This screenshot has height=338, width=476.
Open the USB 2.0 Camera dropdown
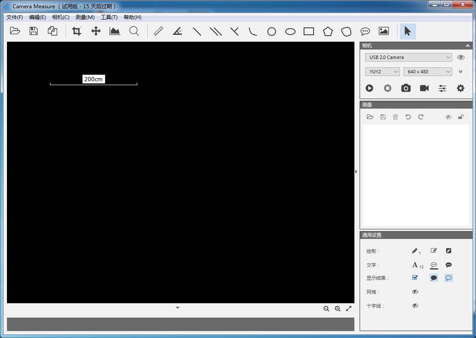point(408,57)
